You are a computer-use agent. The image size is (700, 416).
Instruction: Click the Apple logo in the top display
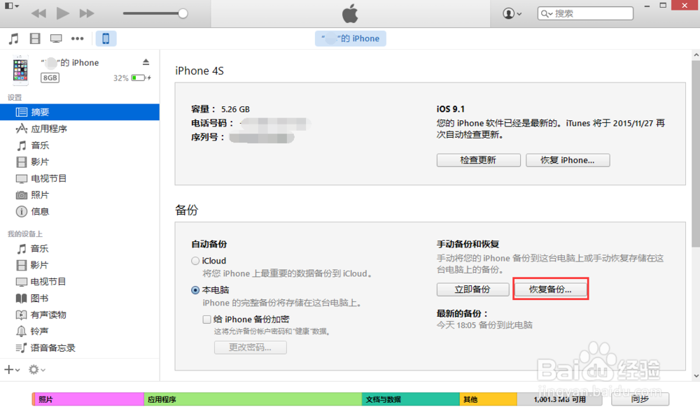click(351, 13)
